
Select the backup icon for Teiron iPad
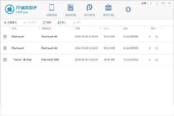(5, 60)
